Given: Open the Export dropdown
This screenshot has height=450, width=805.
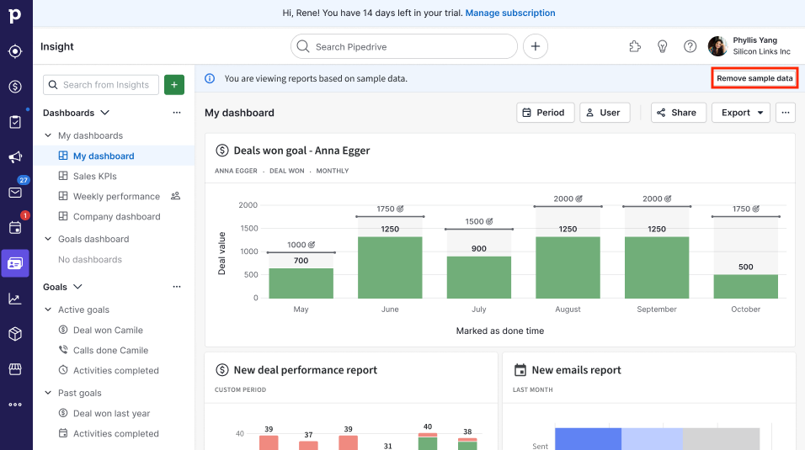Looking at the screenshot, I should pos(741,113).
